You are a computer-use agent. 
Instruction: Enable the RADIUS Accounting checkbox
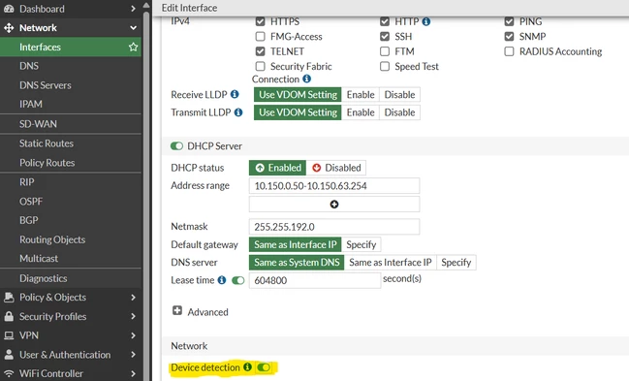click(x=509, y=51)
